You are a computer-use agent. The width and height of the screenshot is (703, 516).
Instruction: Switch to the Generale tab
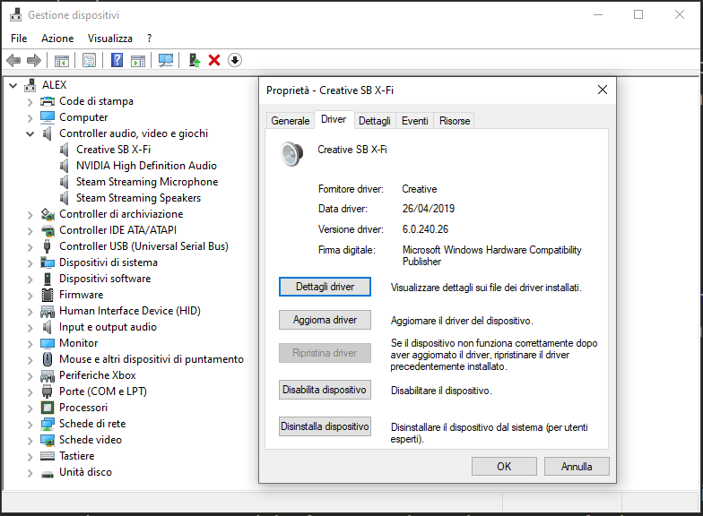(x=291, y=121)
